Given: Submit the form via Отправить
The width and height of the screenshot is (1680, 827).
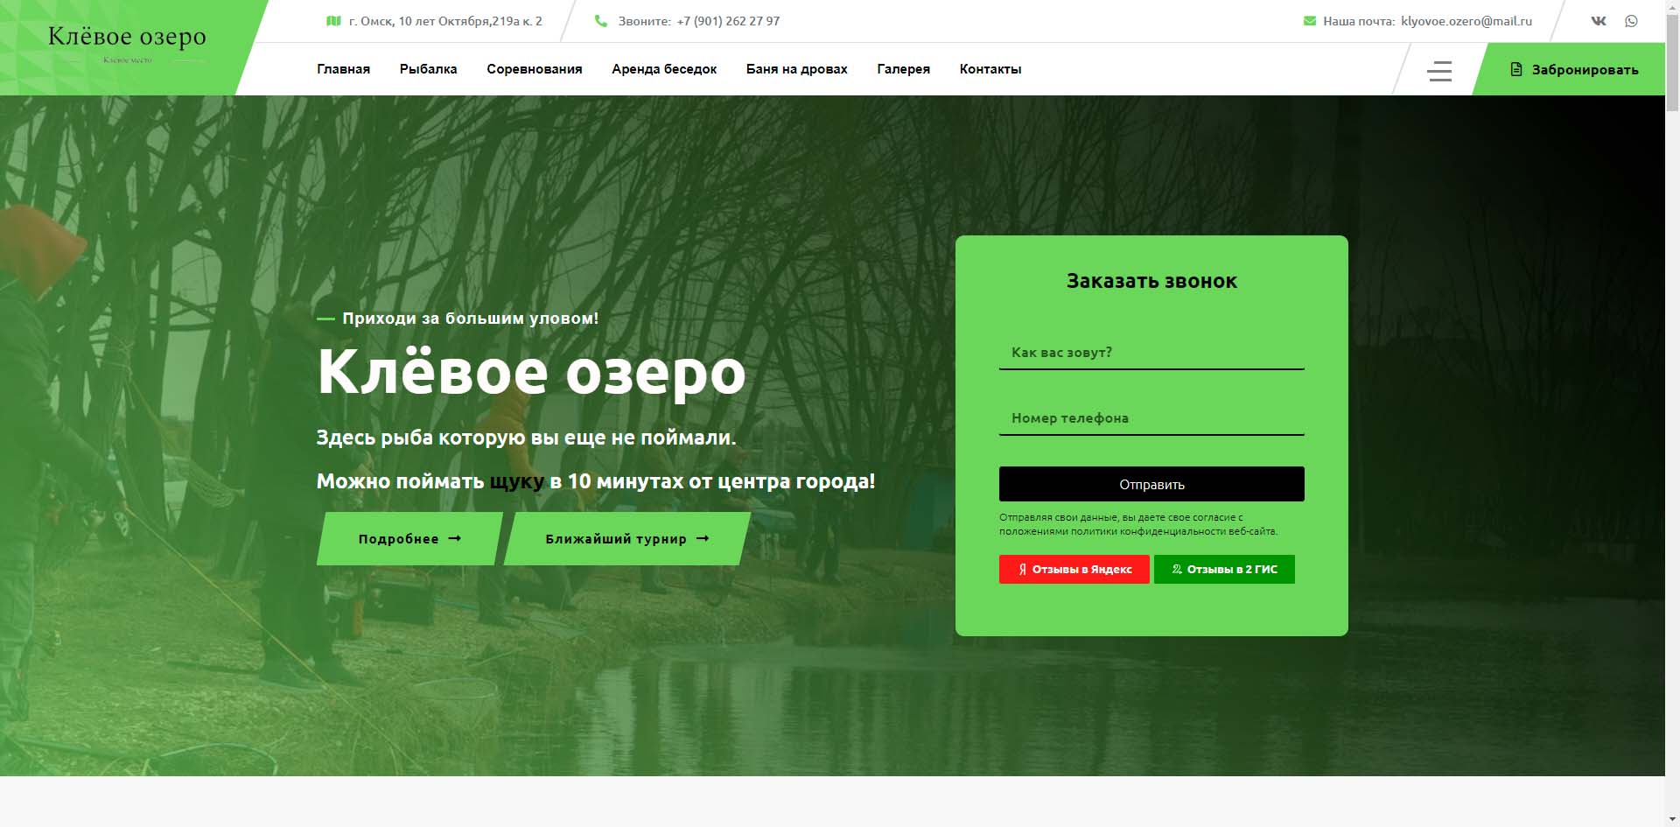Looking at the screenshot, I should pyautogui.click(x=1151, y=483).
